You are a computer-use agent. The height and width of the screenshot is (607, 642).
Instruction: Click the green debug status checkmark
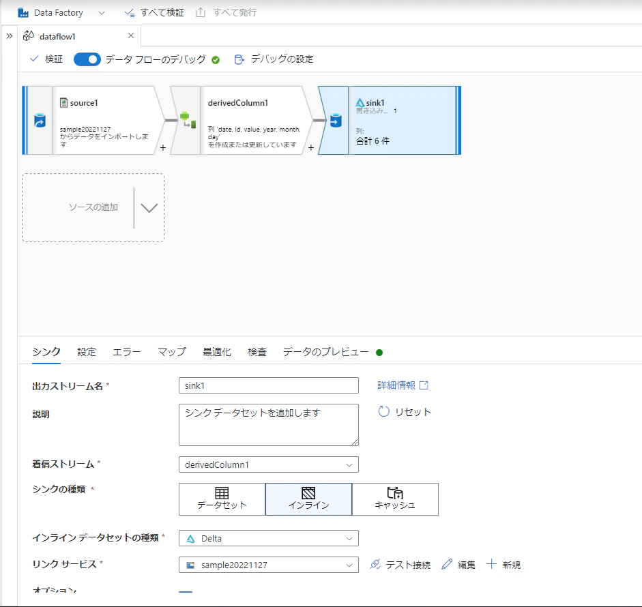(x=216, y=60)
